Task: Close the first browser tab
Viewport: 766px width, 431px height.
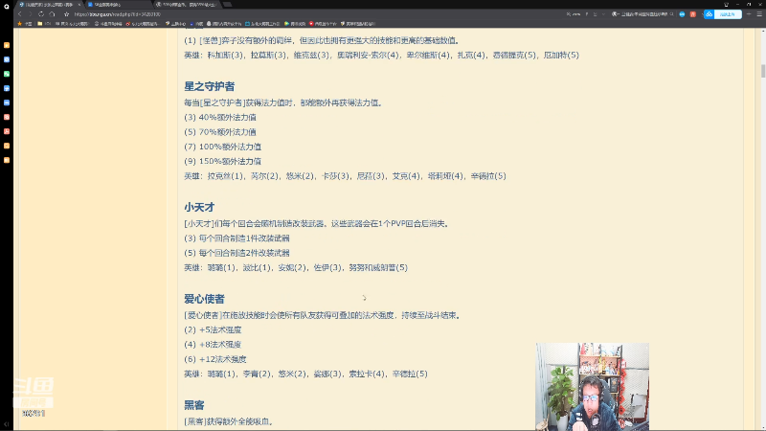Action: [x=79, y=5]
